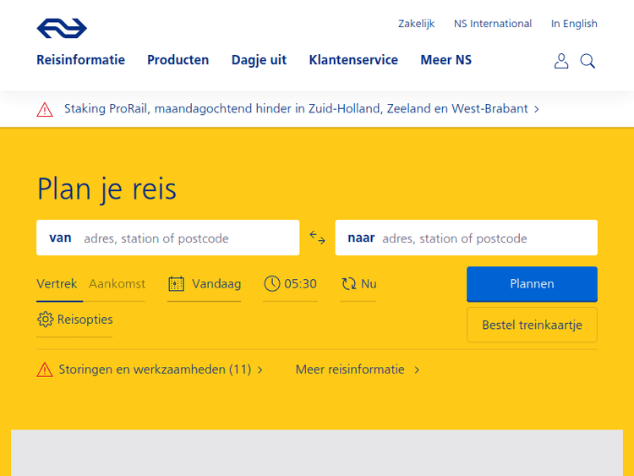The height and width of the screenshot is (476, 634).
Task: Click the Storingen warning triangle icon
Action: (x=45, y=369)
